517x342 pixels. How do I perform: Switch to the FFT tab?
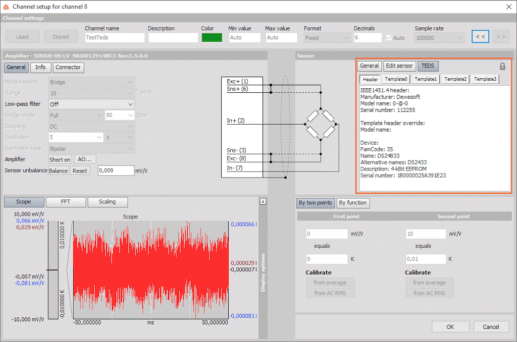point(65,202)
